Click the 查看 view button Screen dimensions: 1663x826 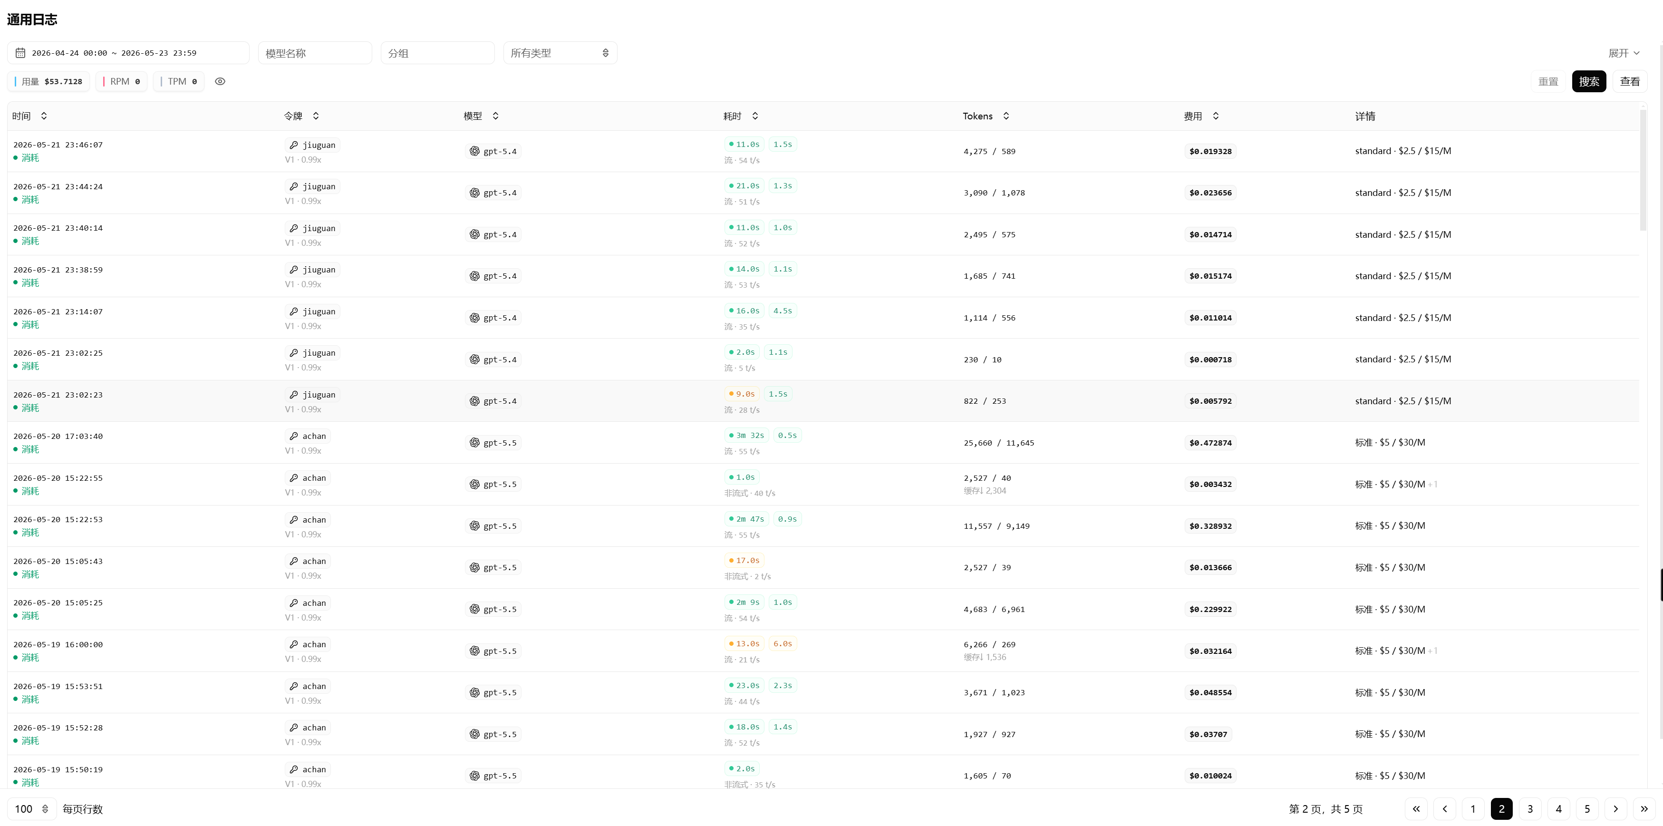pos(1629,81)
